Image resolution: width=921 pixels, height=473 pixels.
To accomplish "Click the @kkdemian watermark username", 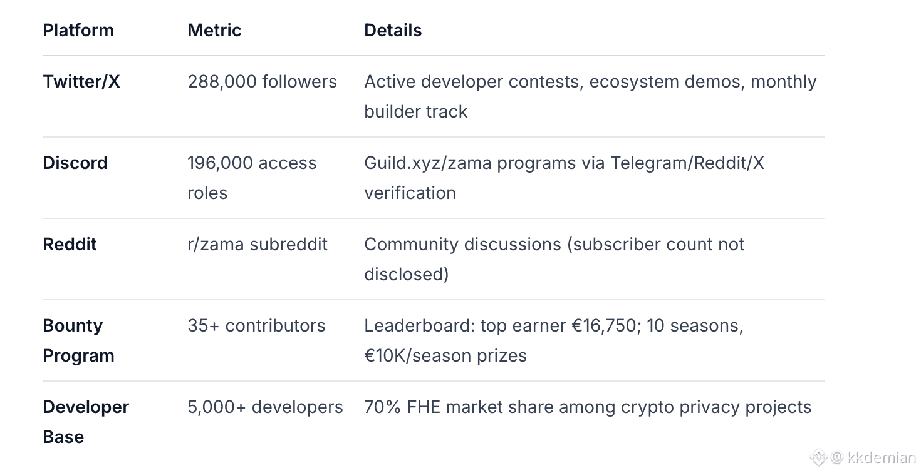I will 873,458.
